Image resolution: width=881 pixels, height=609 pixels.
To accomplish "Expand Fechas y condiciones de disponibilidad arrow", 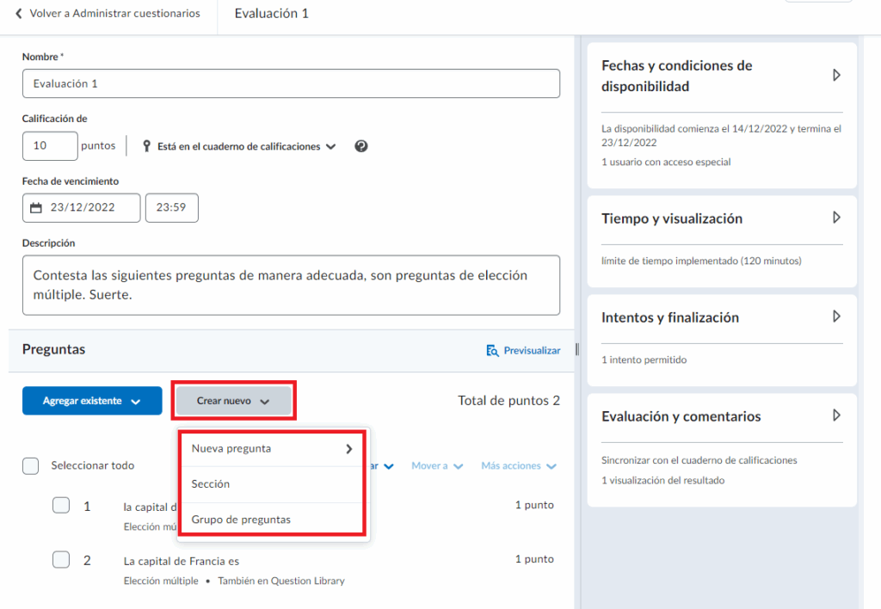I will point(835,76).
